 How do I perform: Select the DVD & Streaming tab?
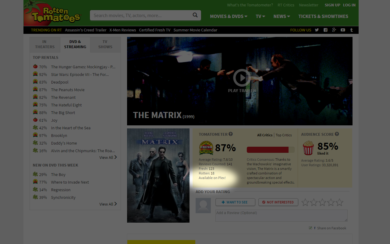point(75,45)
